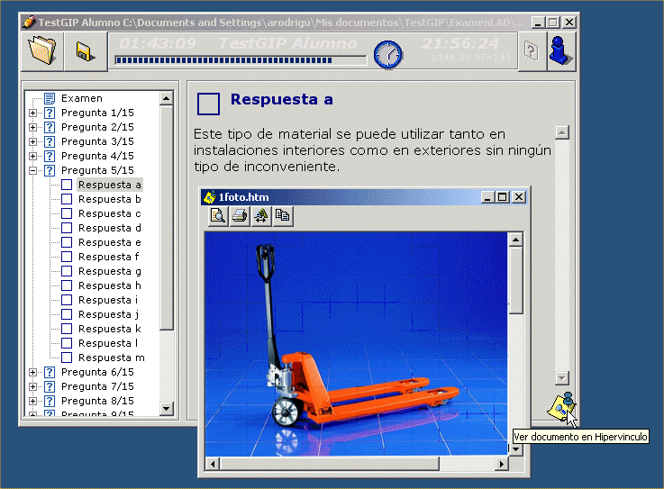Expand Pregunta 8/15 node

[32, 401]
